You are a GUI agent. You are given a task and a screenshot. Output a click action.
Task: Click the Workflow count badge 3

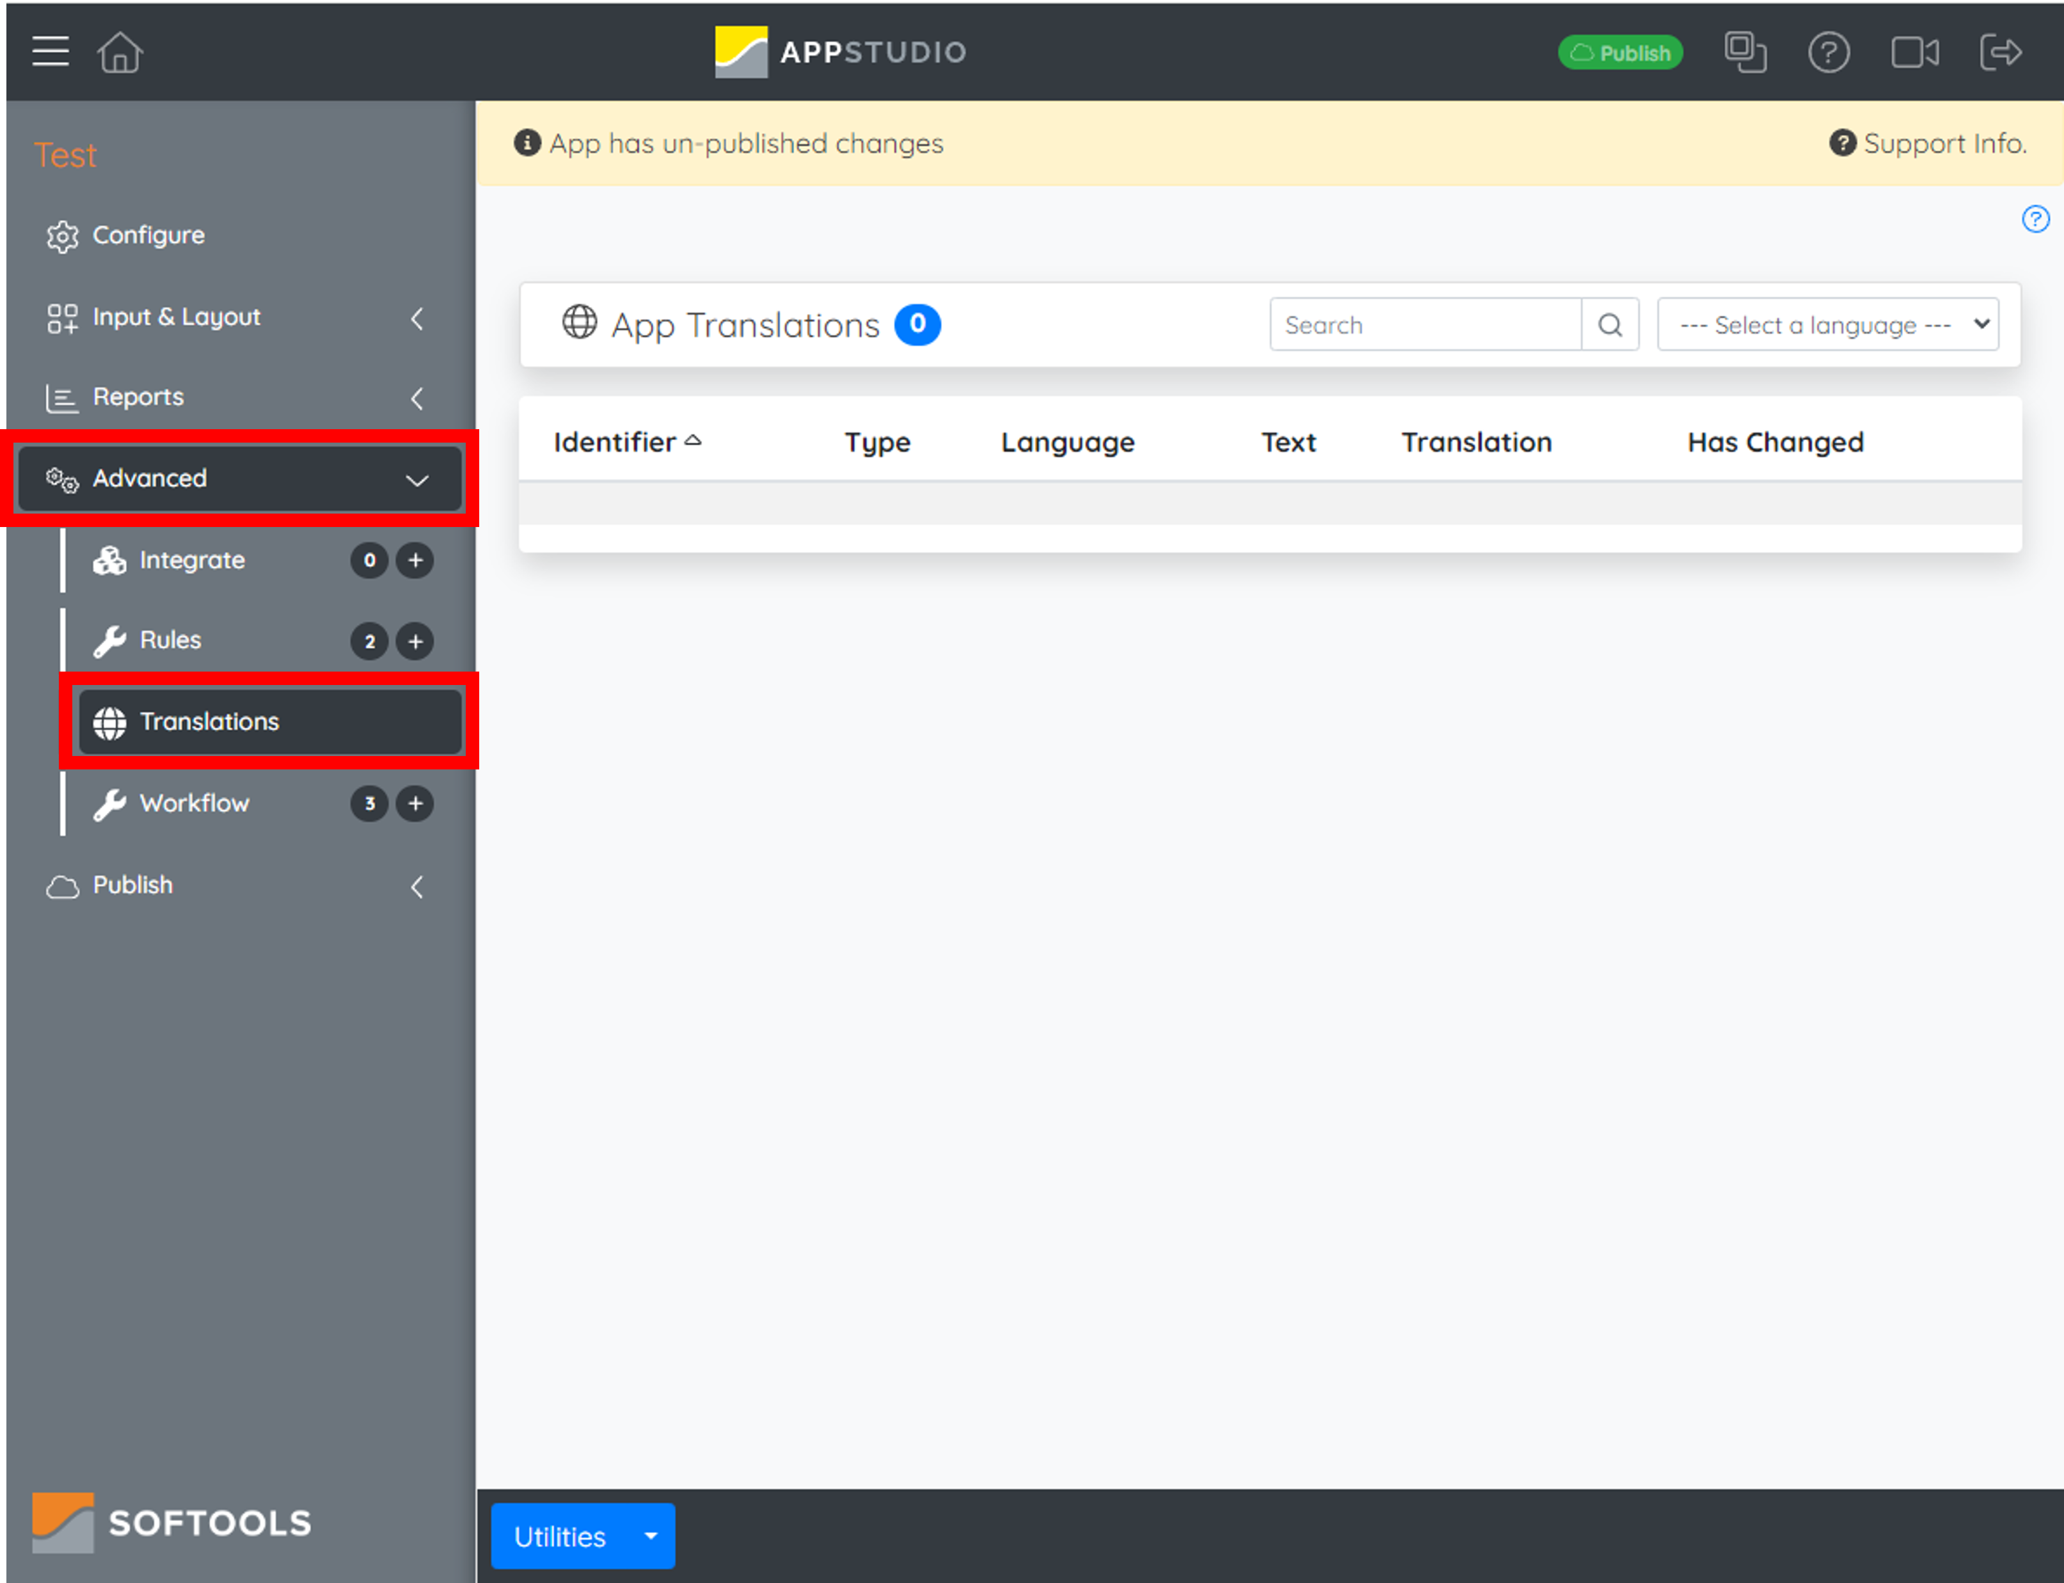click(369, 804)
